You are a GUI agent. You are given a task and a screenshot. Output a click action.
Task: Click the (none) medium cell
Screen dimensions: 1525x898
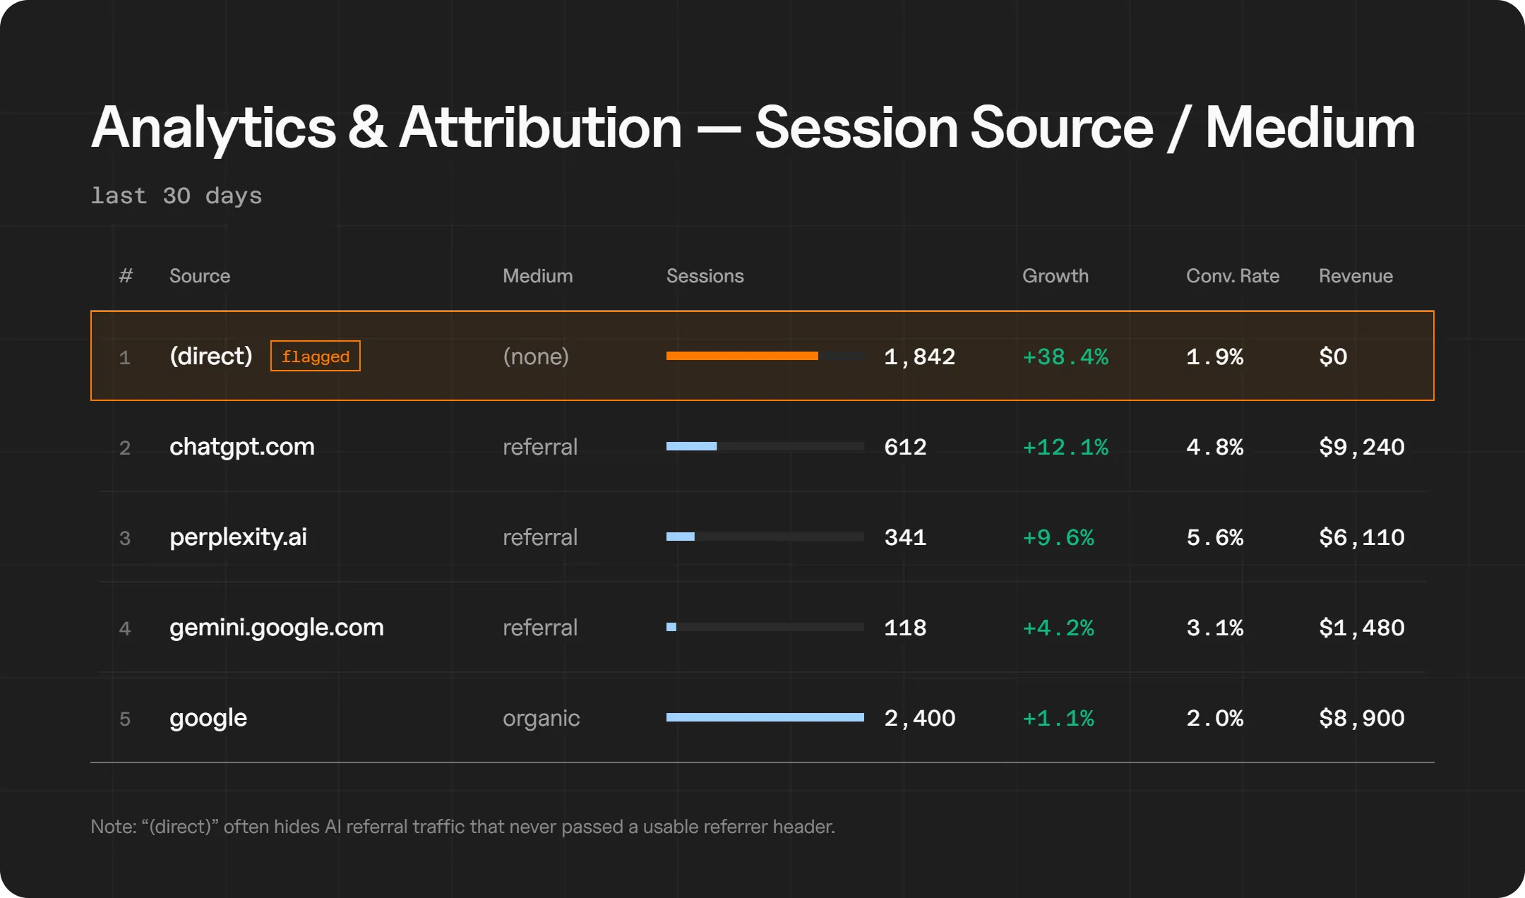(536, 357)
